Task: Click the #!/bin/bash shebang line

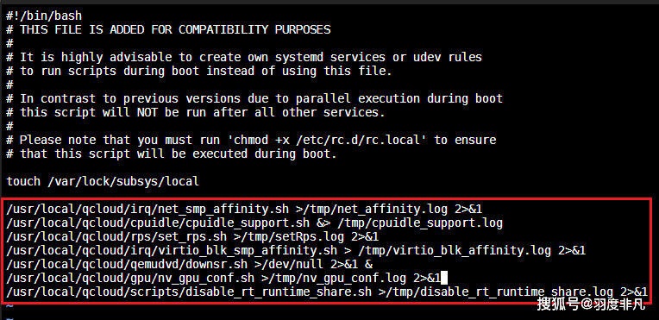Action: coord(44,16)
